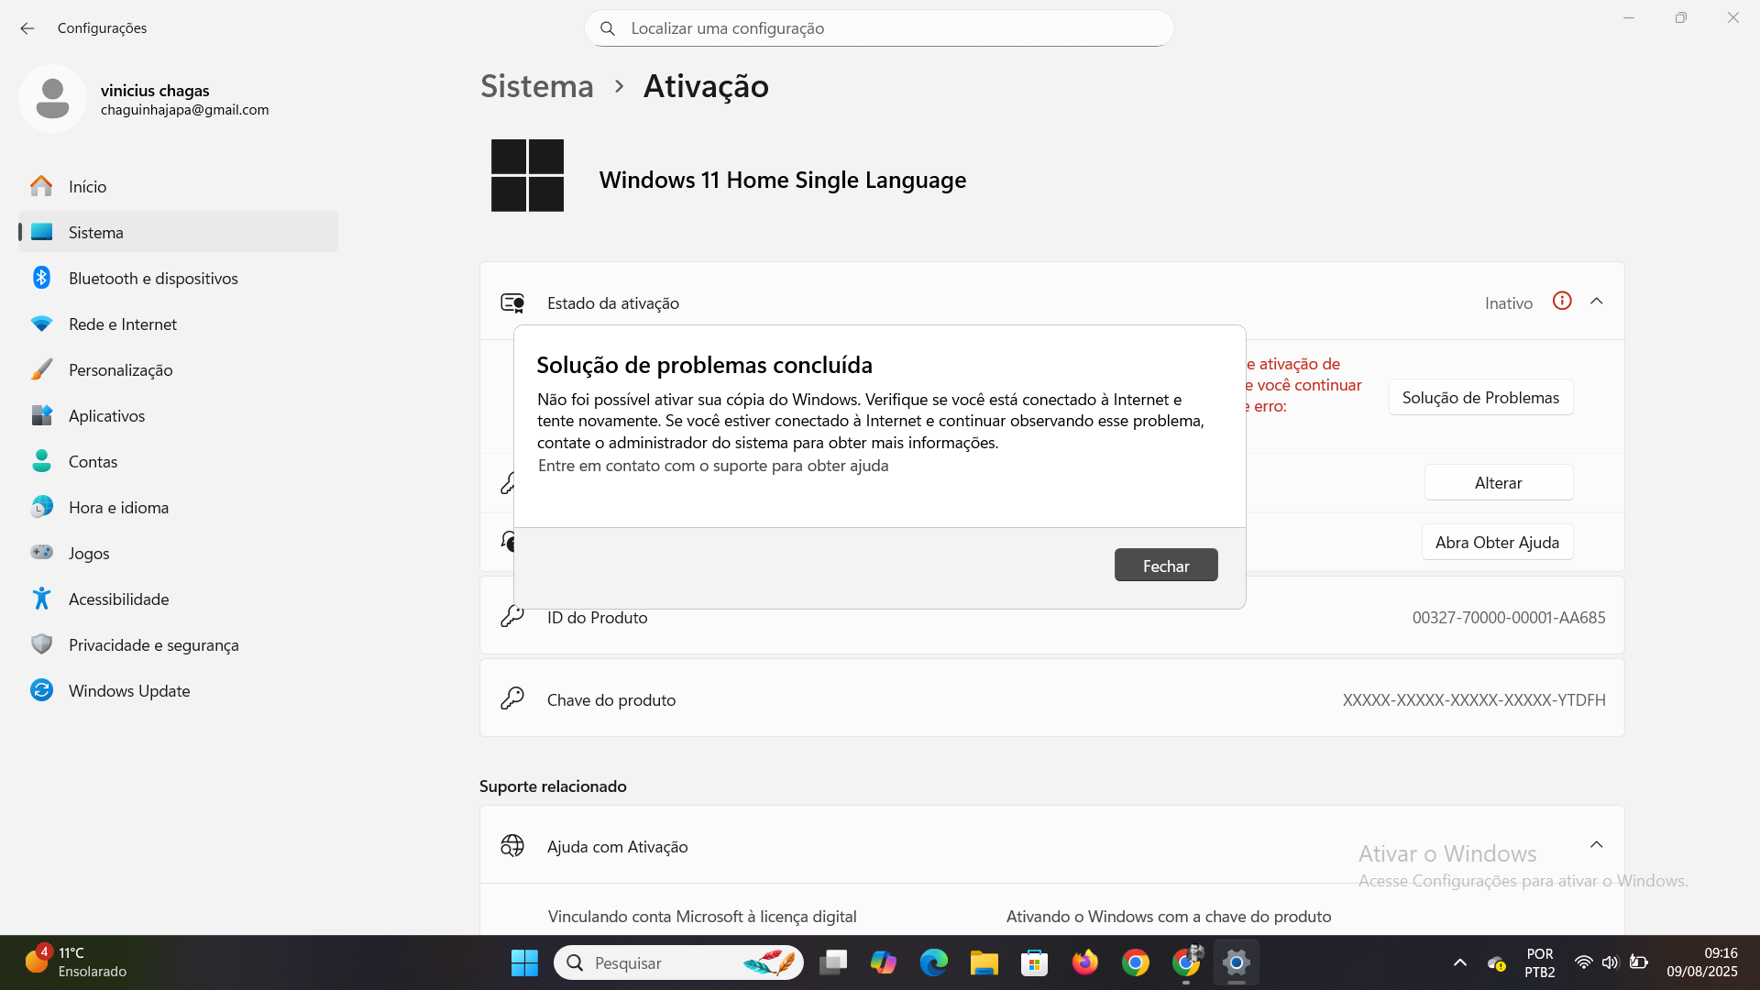
Task: Open Rede e Internet settings
Action: [x=178, y=324]
